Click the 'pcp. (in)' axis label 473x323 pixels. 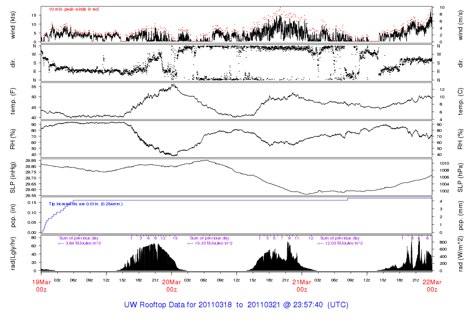(x=12, y=216)
